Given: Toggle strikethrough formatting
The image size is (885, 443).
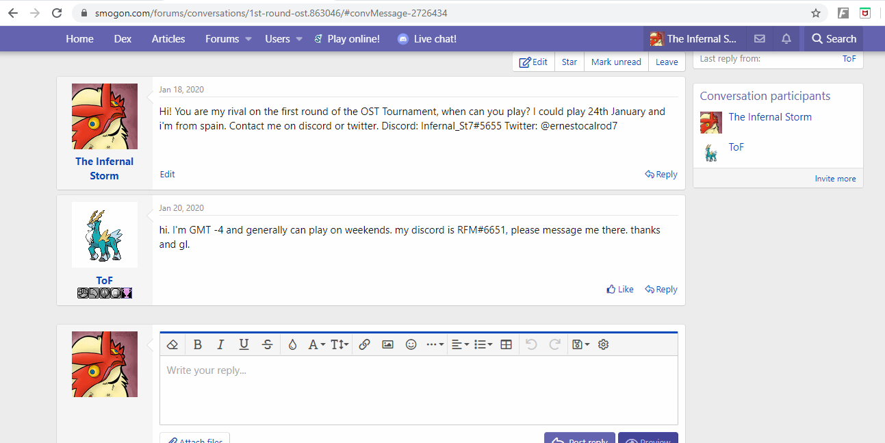Looking at the screenshot, I should click(x=267, y=344).
